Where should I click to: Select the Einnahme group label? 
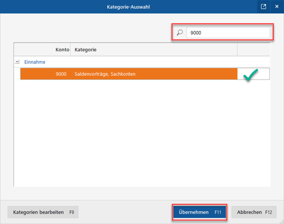[x=35, y=62]
